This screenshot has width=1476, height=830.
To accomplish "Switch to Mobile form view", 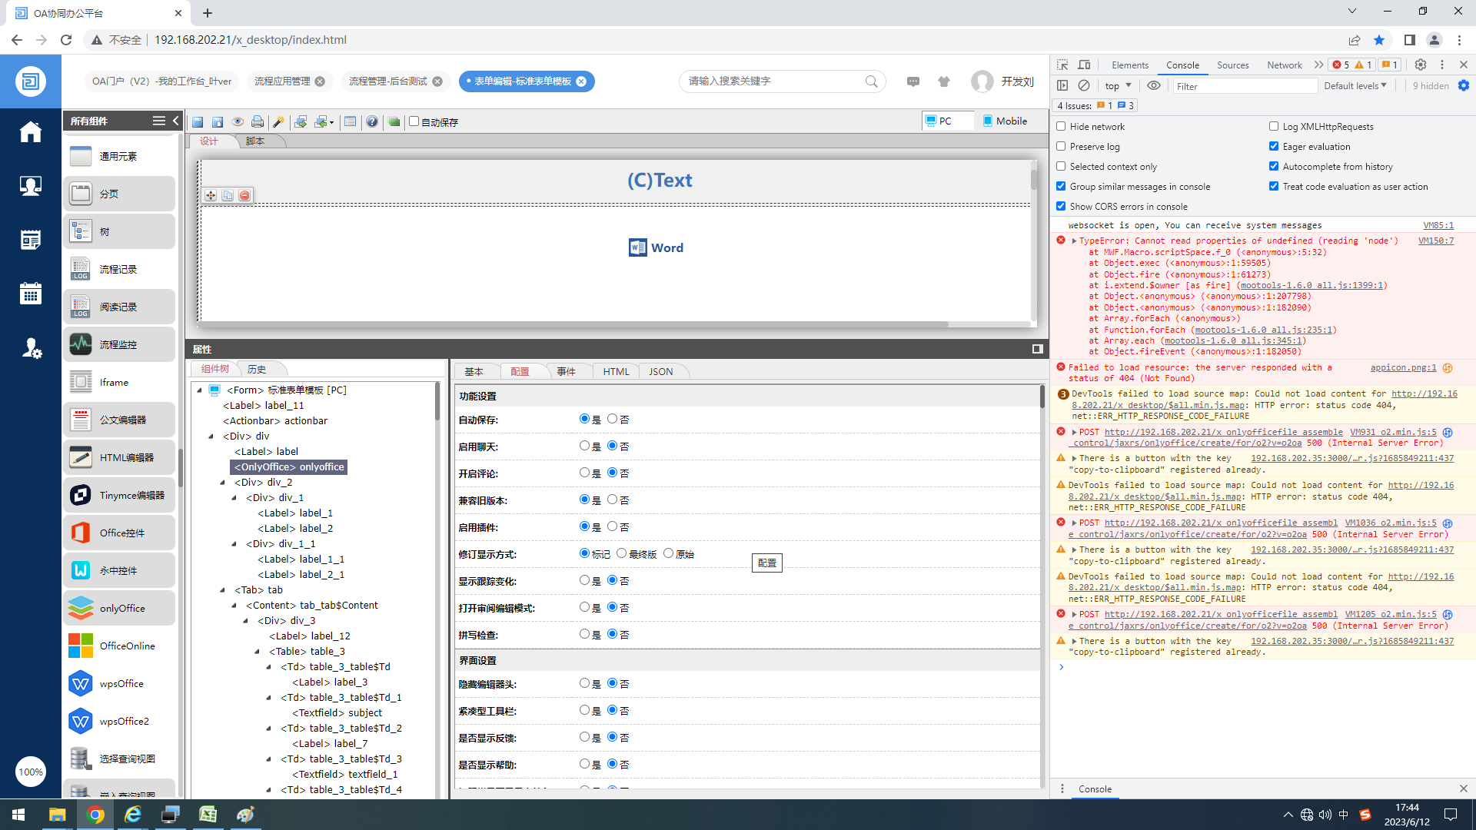I will point(1004,121).
